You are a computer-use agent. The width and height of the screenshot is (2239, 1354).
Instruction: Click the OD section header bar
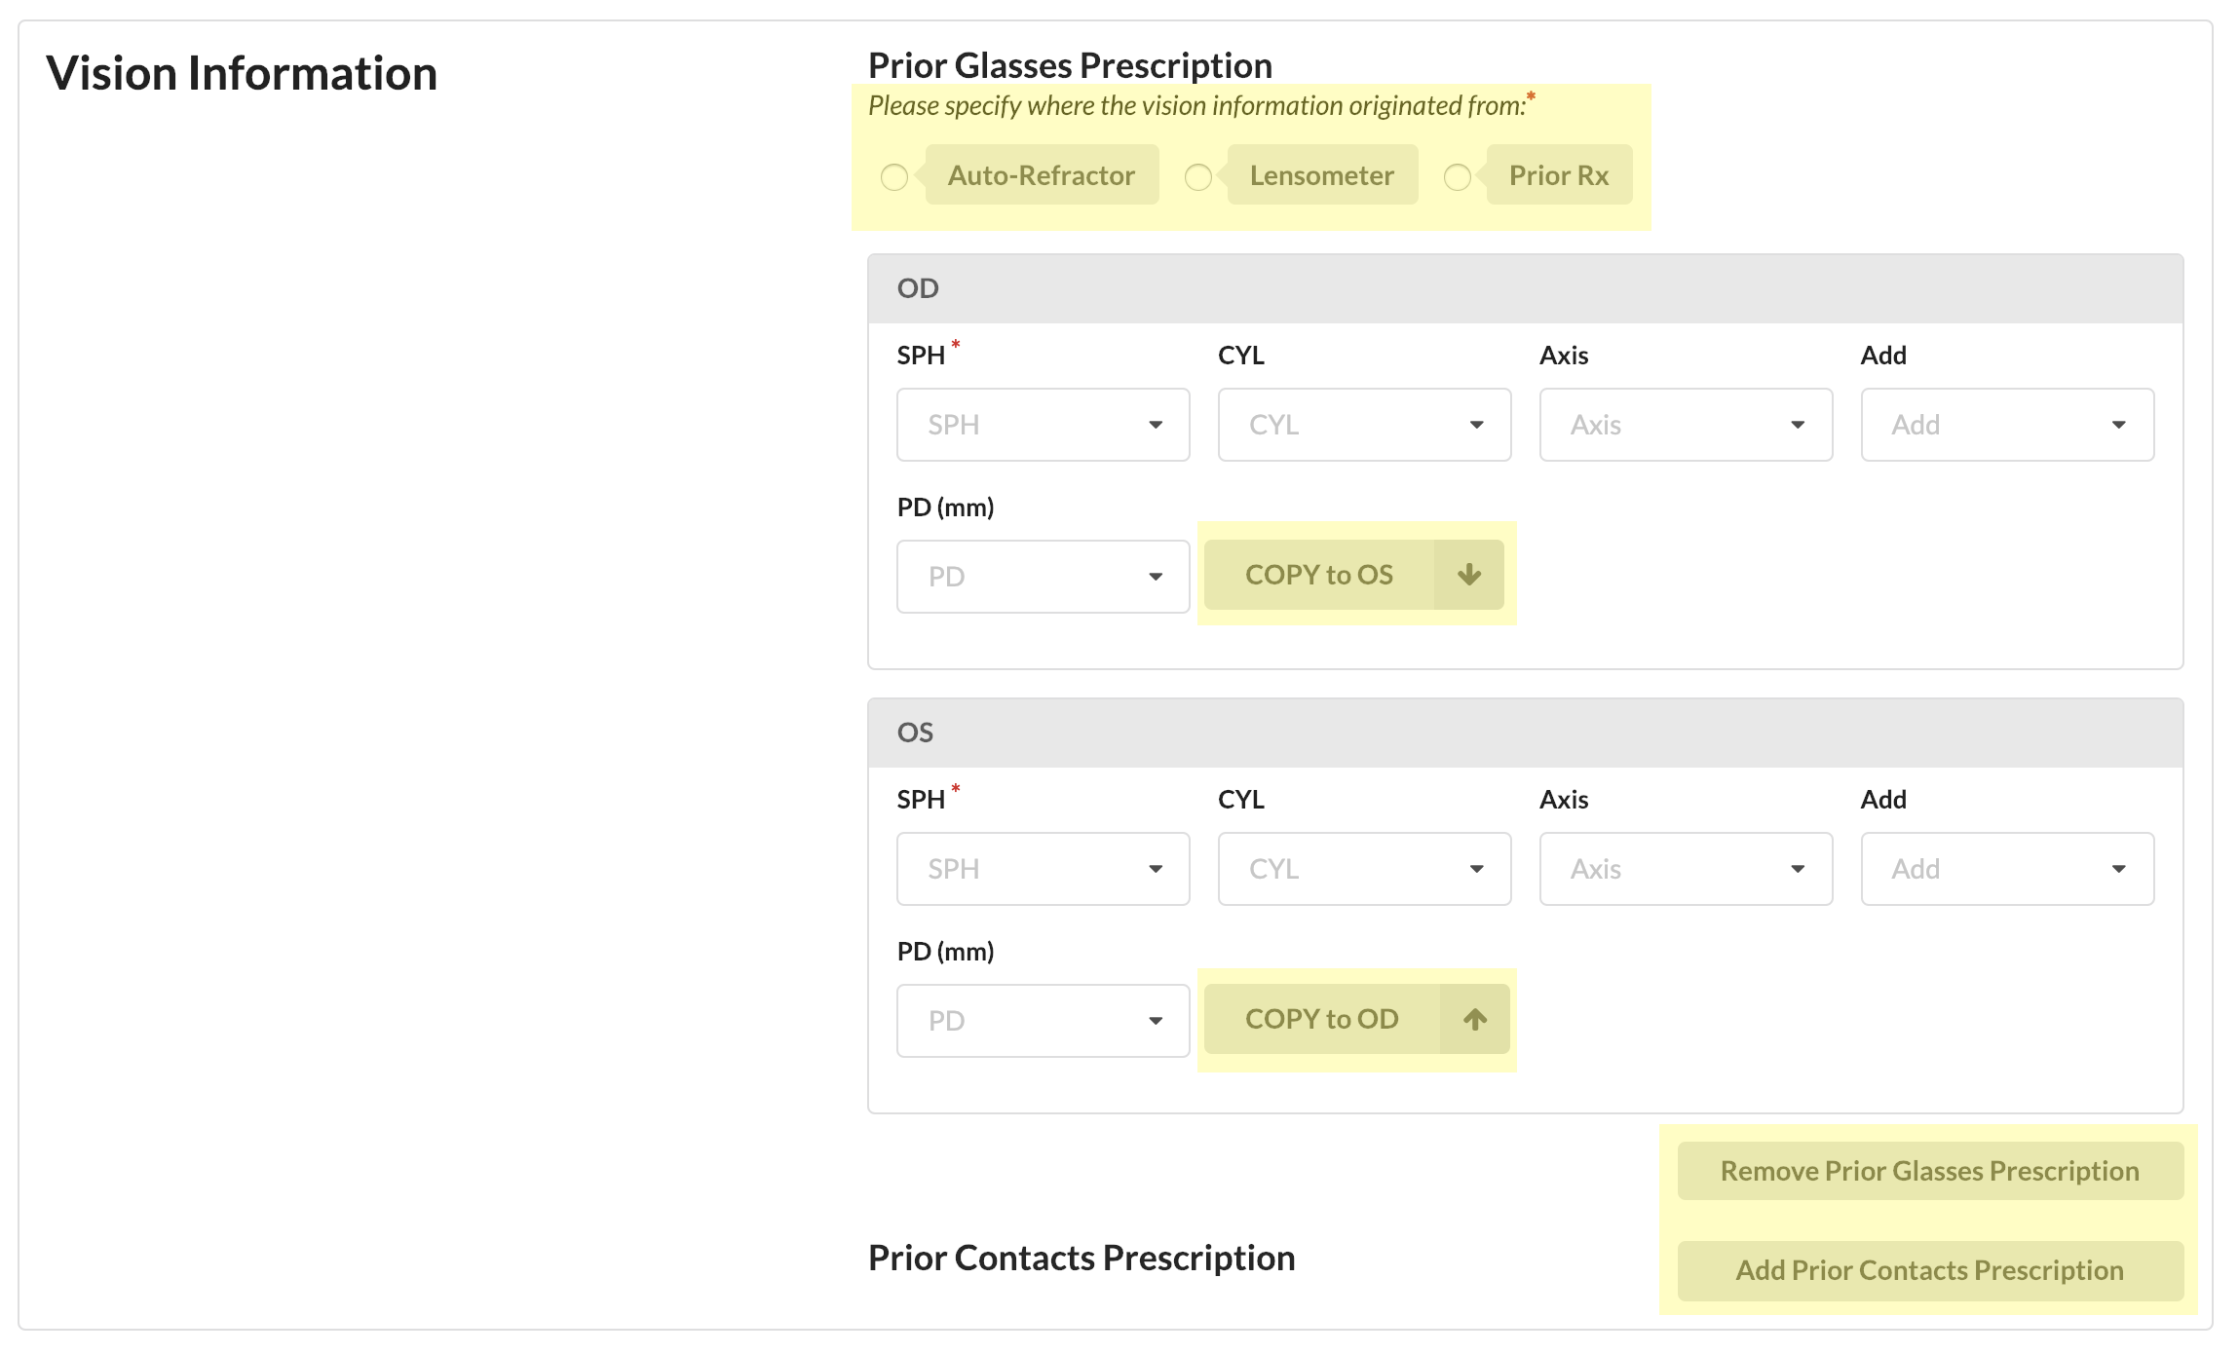(1525, 288)
